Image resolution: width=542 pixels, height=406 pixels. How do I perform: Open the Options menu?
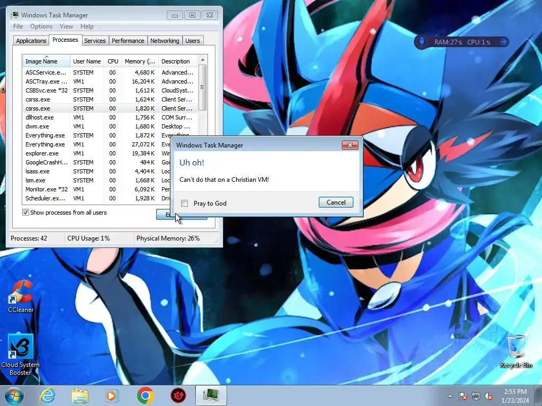(x=41, y=26)
